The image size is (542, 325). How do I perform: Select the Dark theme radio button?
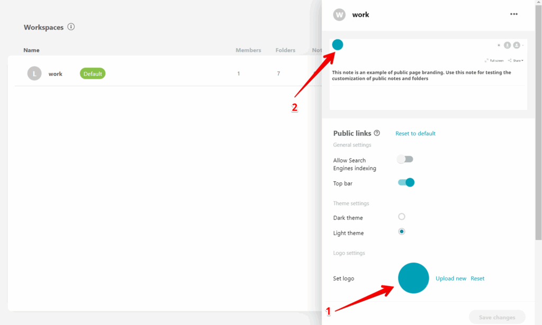401,217
